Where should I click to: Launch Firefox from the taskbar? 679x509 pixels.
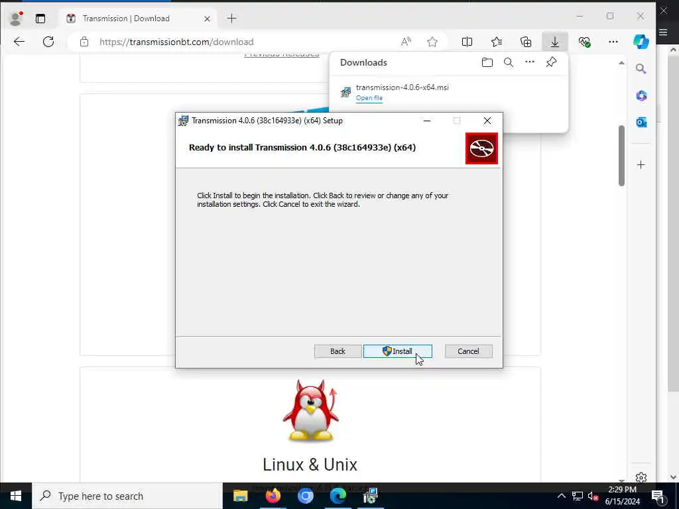tap(273, 496)
